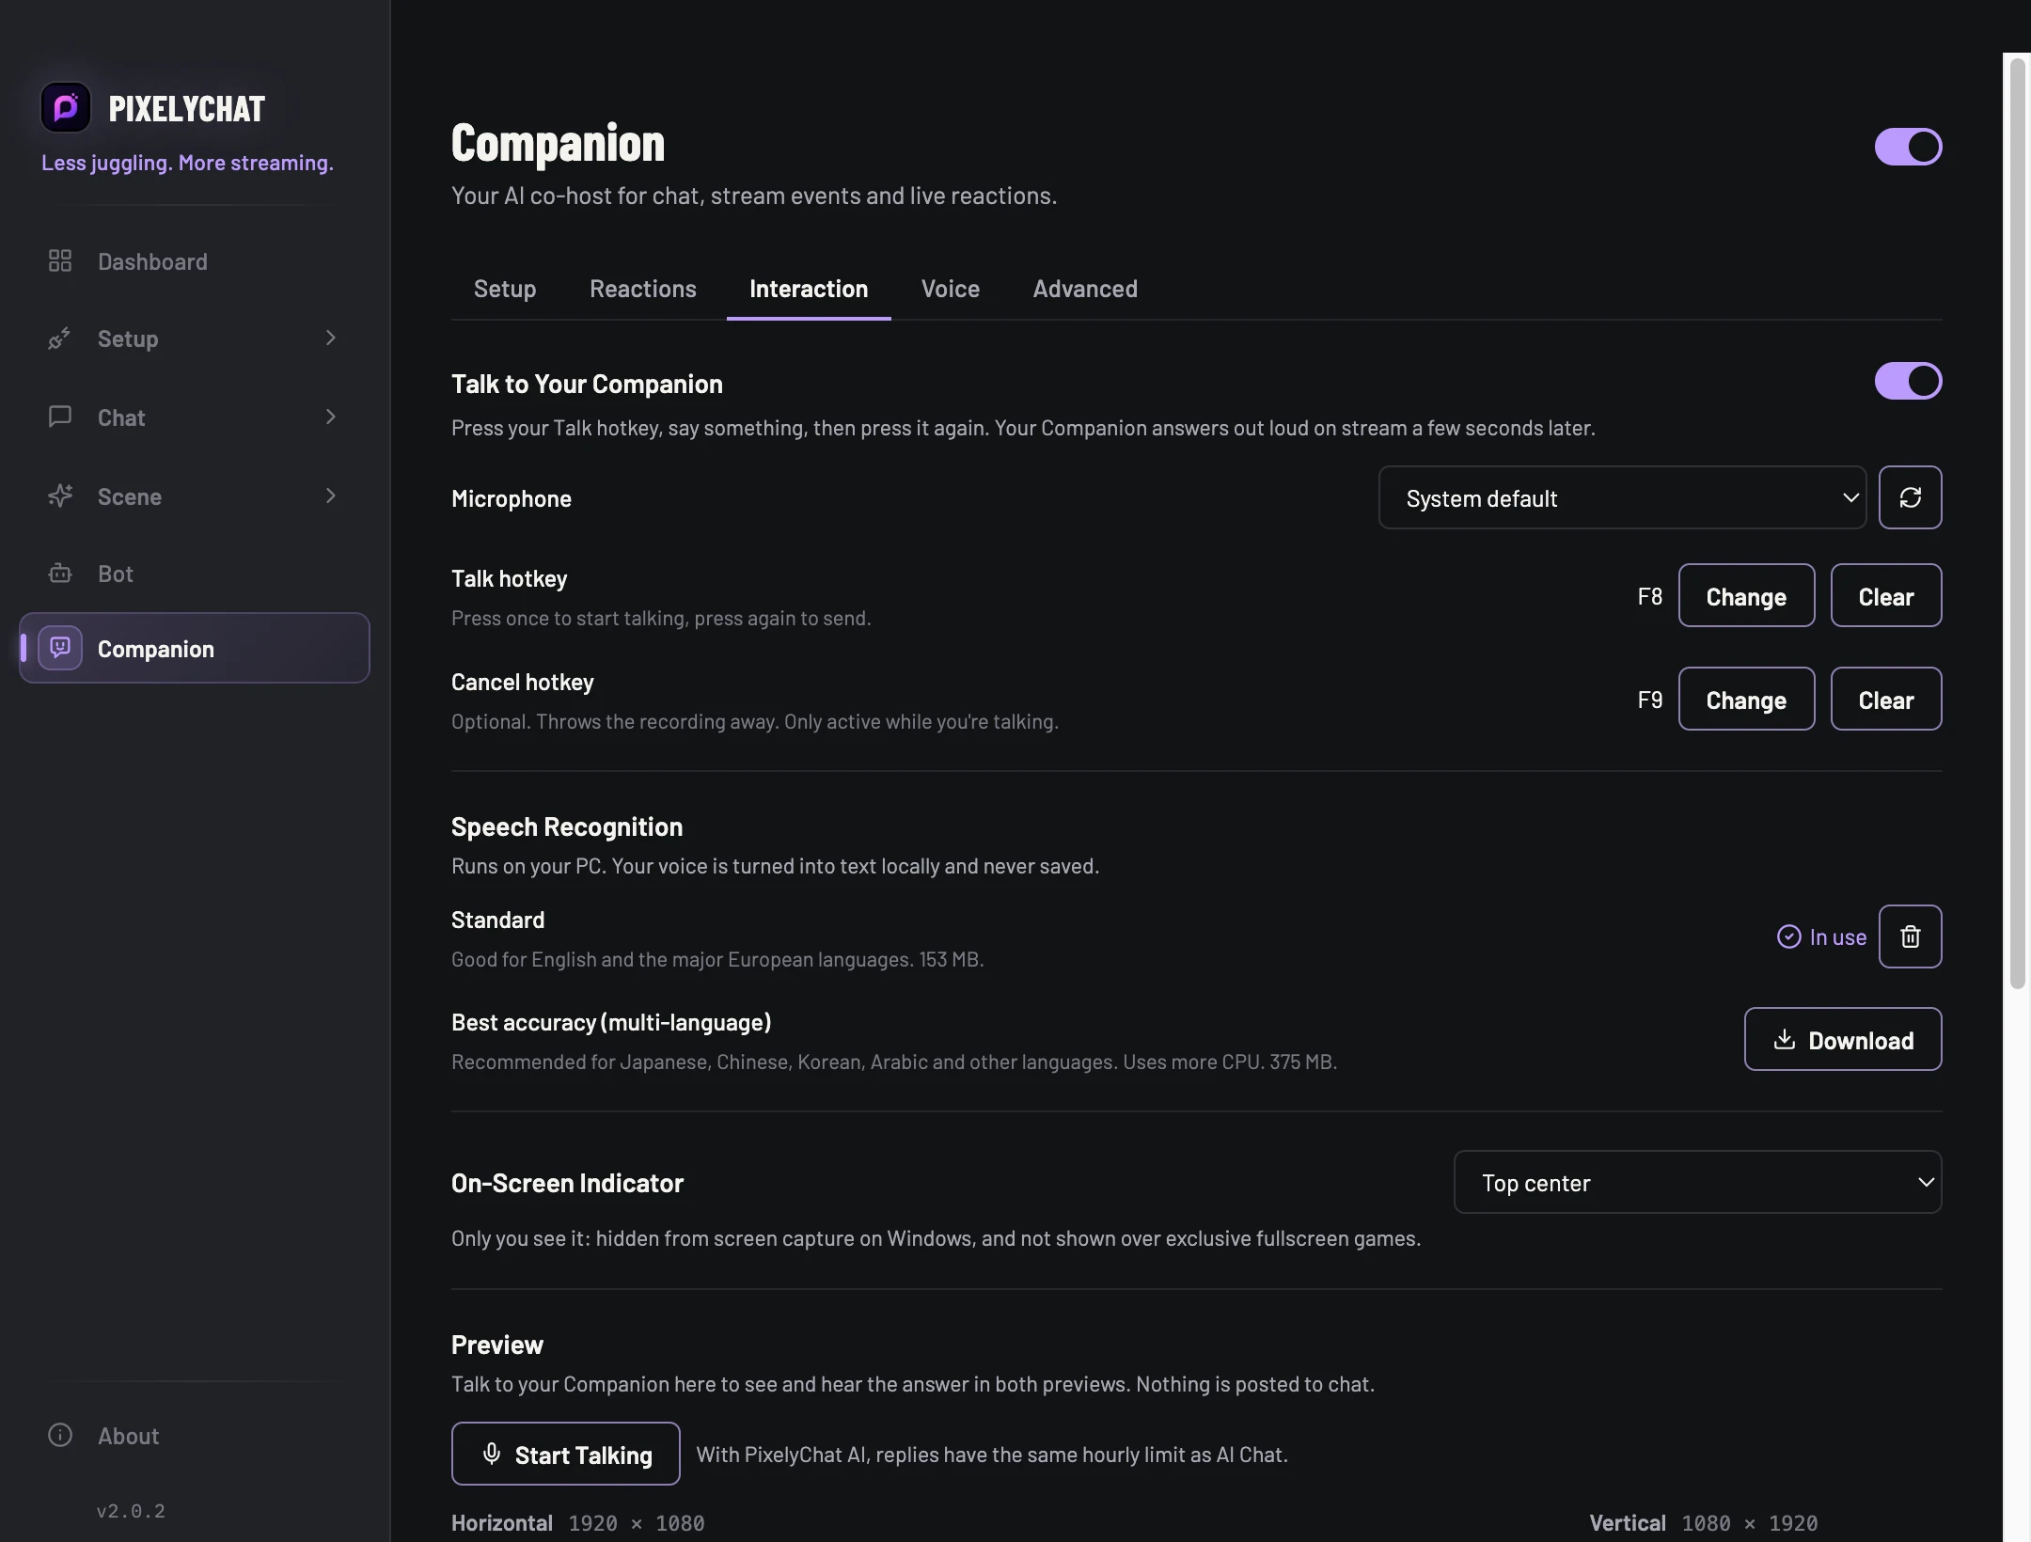Expand the Scene sidebar chevron
The width and height of the screenshot is (2031, 1542).
[330, 496]
